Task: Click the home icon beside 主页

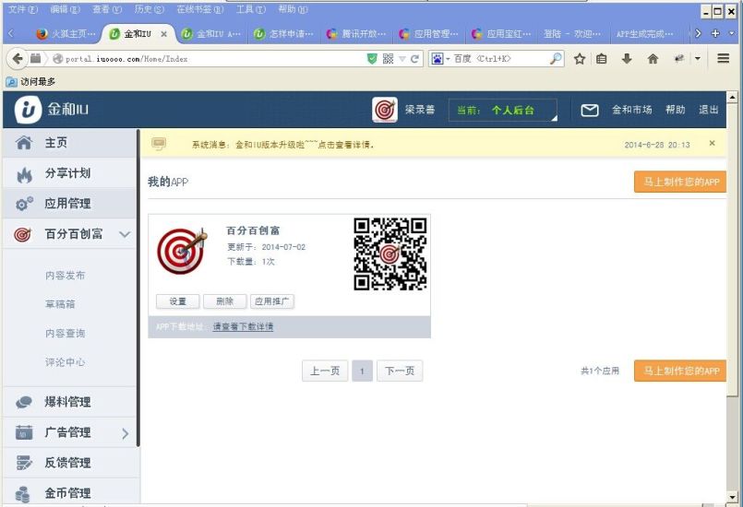Action: pos(24,144)
